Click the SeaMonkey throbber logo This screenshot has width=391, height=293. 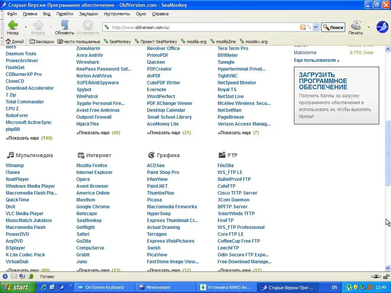[382, 27]
